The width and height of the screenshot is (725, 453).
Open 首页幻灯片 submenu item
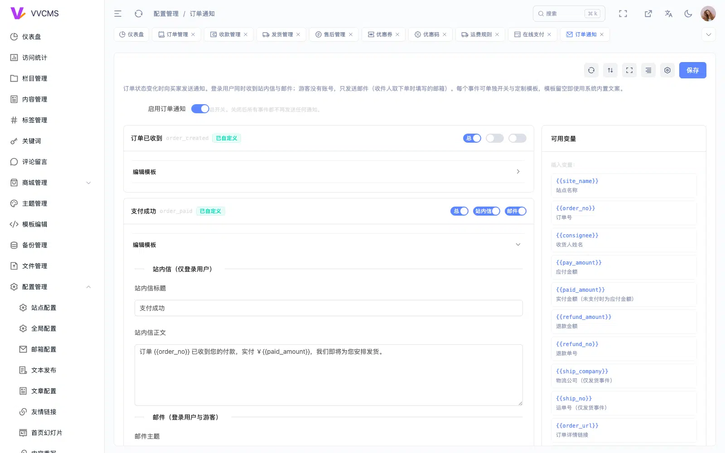tap(52, 433)
